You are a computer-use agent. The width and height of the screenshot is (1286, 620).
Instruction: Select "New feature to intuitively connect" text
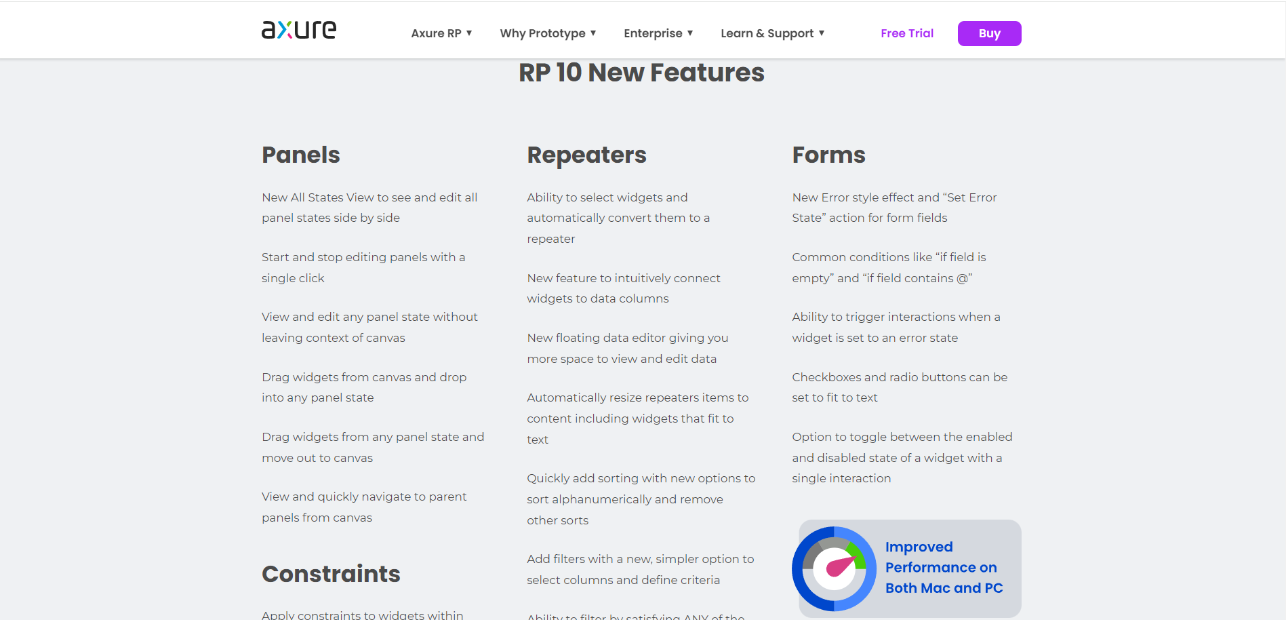point(624,288)
